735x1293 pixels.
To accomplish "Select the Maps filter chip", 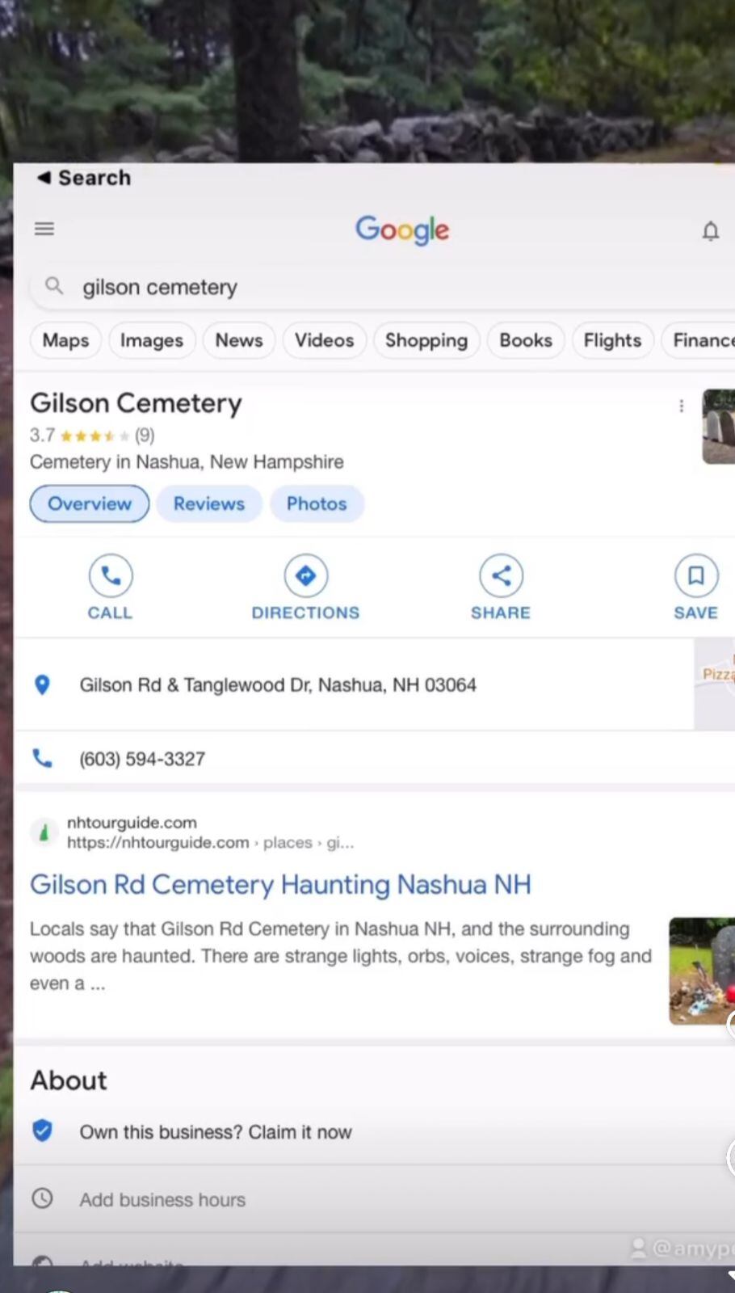I will point(65,340).
